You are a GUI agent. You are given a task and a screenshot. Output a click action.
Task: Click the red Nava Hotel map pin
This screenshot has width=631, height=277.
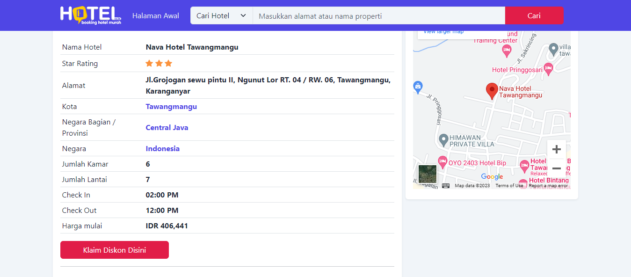[492, 91]
